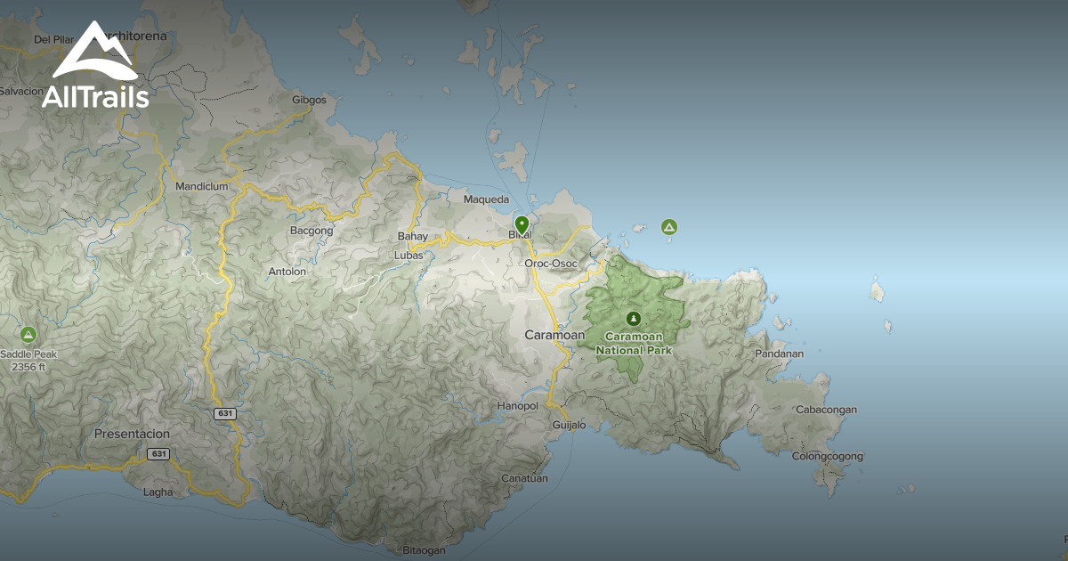Click the Cabacongan island label
1068x561 pixels.
(x=827, y=410)
